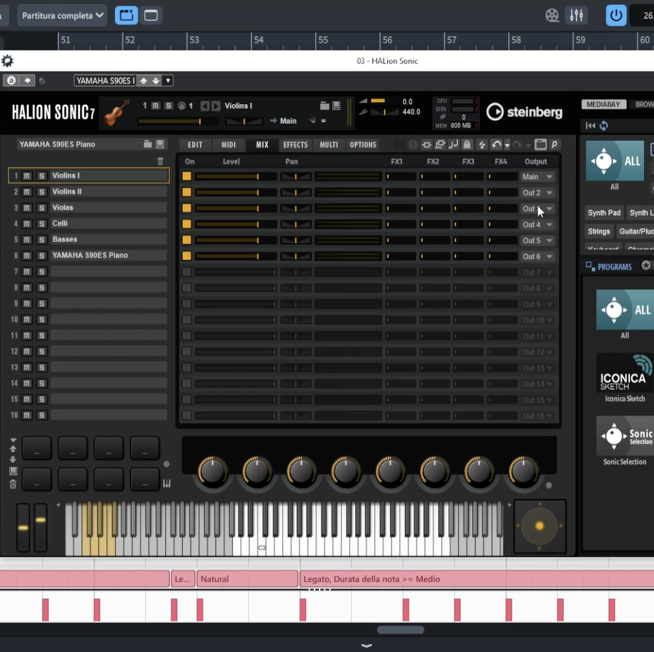This screenshot has width=654, height=652.
Task: Click the lock icon in HALion toolbar
Action: [467, 144]
